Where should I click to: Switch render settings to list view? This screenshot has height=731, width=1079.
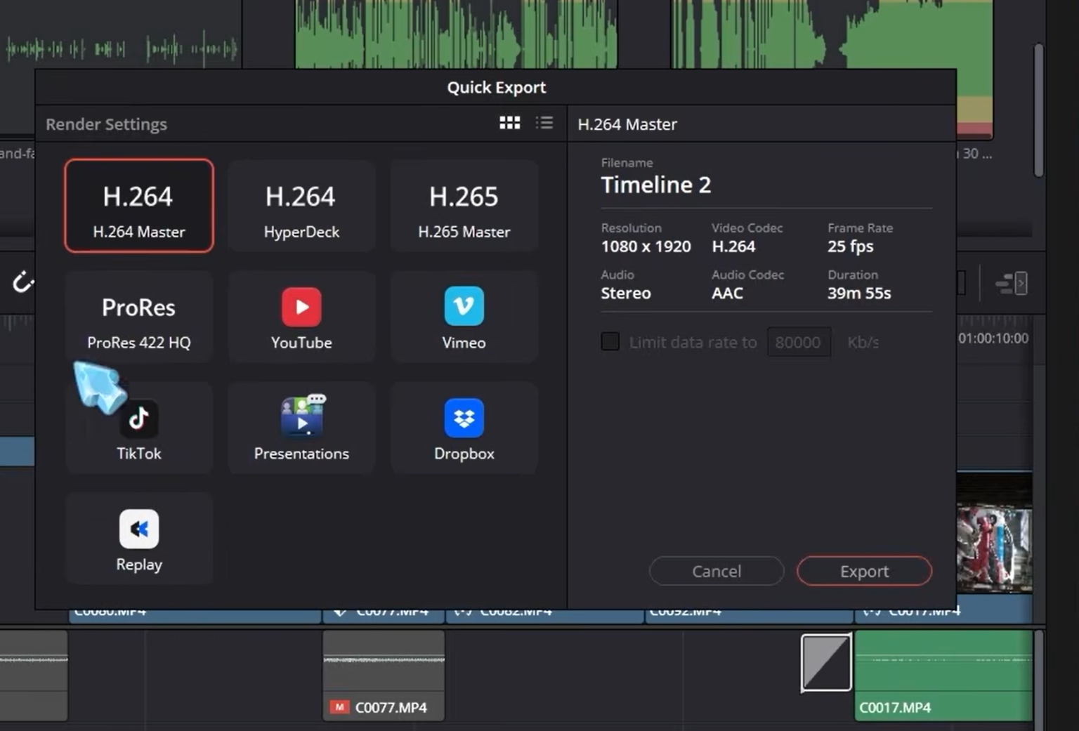pyautogui.click(x=544, y=124)
